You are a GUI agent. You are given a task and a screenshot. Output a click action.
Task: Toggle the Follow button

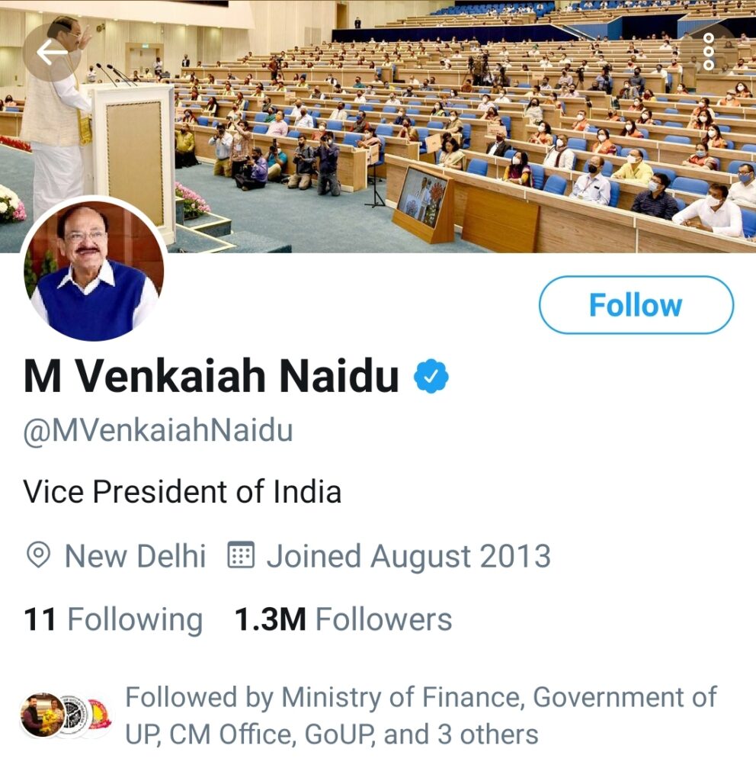coord(636,305)
